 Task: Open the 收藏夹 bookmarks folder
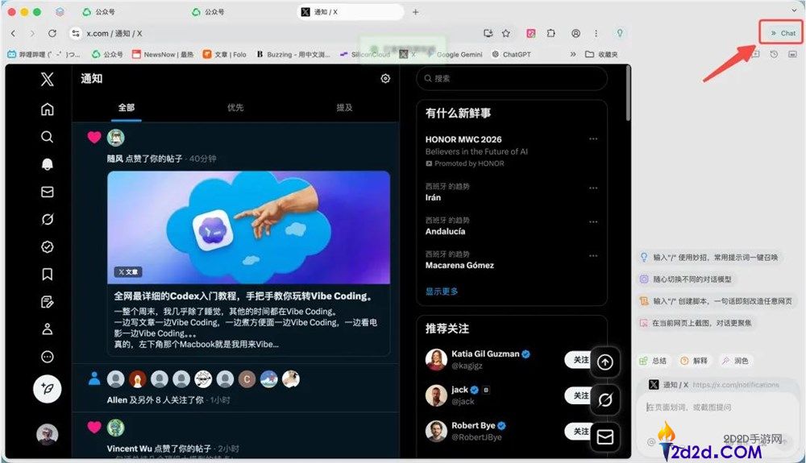tap(601, 55)
